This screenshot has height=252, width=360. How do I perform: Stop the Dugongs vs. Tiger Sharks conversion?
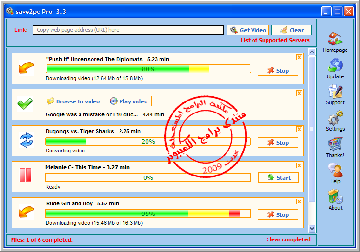tap(278, 142)
